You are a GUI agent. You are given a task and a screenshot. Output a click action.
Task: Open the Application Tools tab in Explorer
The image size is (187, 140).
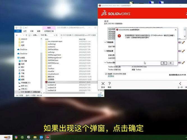[x=49, y=31]
